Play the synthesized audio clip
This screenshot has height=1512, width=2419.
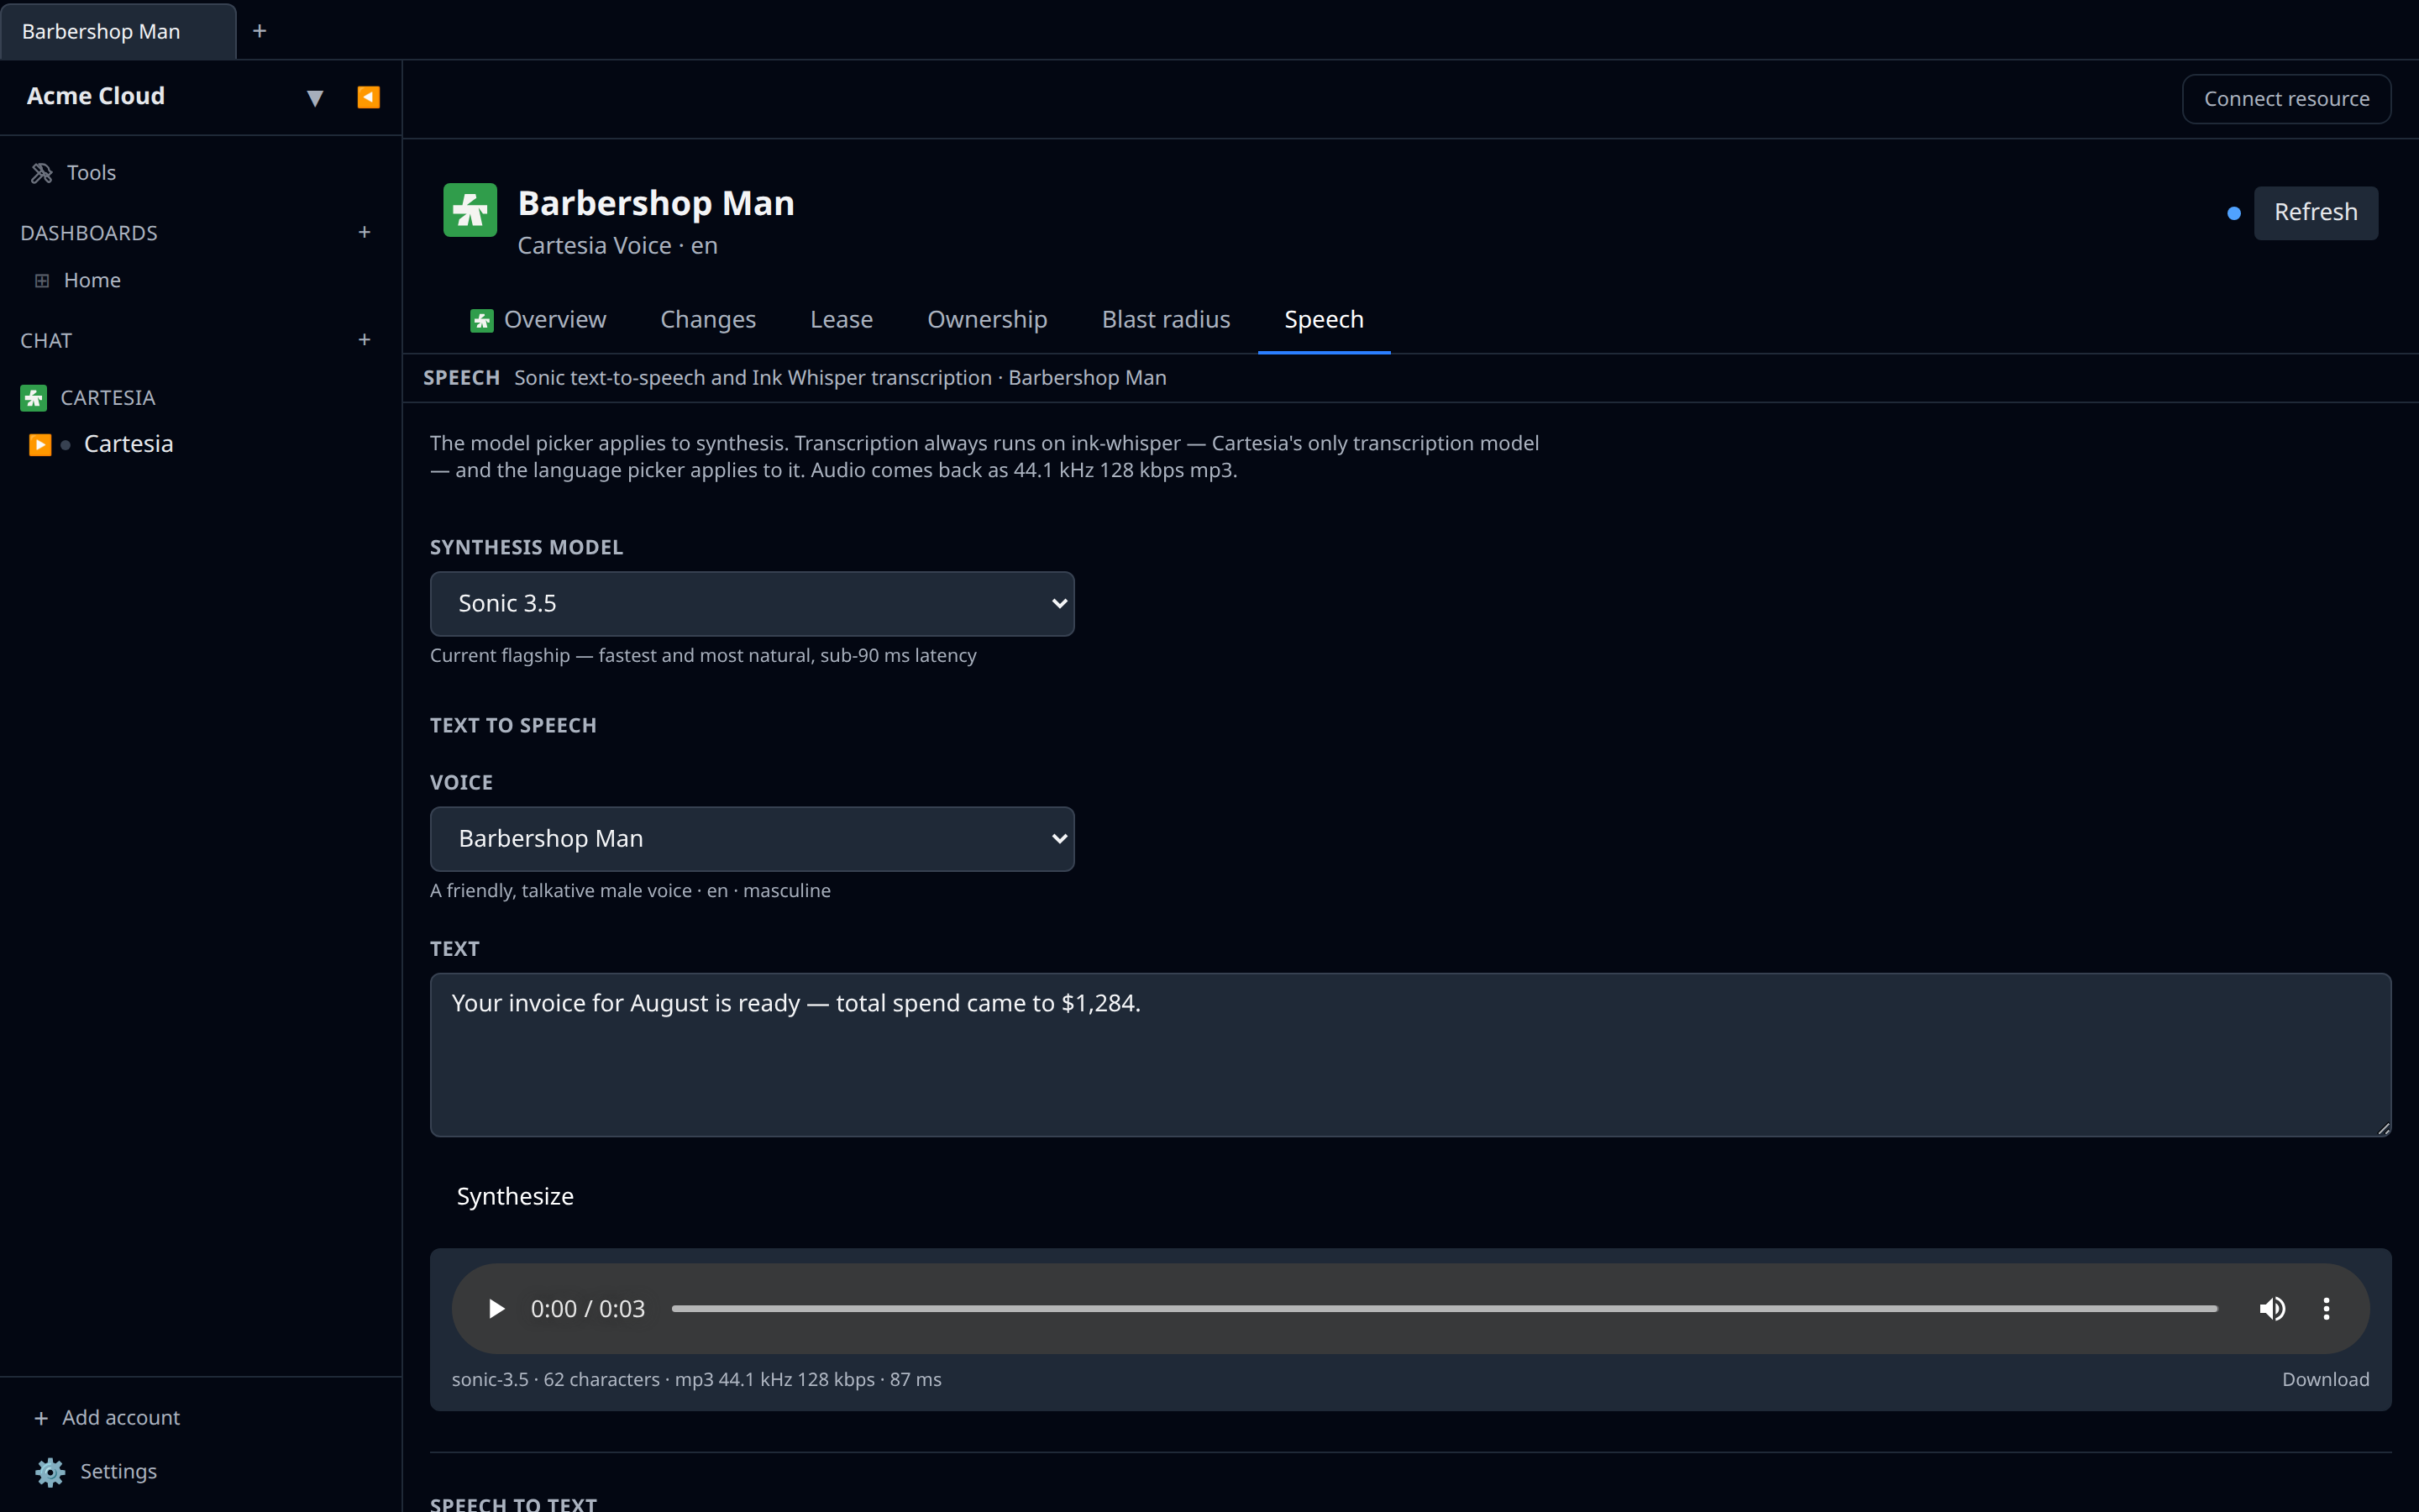pyautogui.click(x=496, y=1309)
